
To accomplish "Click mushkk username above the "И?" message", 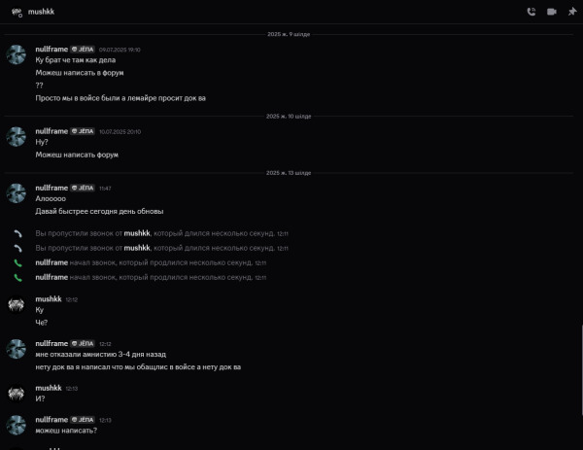I will (49, 388).
